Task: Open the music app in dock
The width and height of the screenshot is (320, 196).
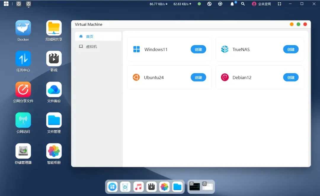Action: pos(138,187)
